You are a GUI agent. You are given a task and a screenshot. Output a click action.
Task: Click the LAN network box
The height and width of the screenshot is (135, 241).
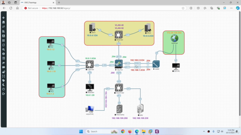click(x=104, y=65)
